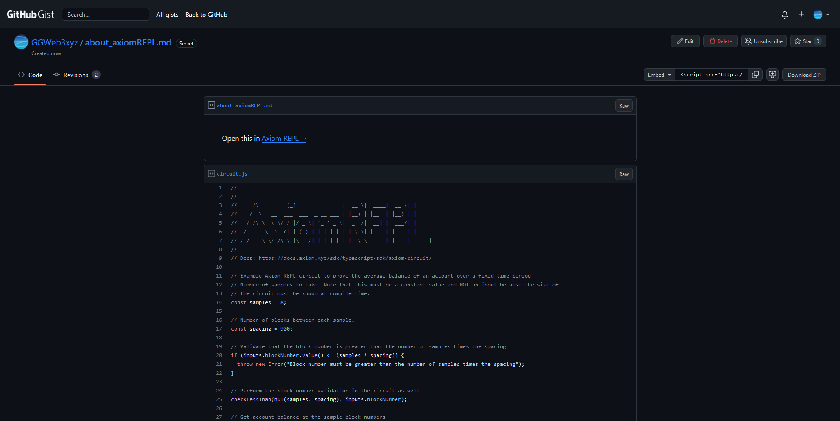Open the user profile menu dropdown
The width and height of the screenshot is (840, 421).
[x=821, y=15]
